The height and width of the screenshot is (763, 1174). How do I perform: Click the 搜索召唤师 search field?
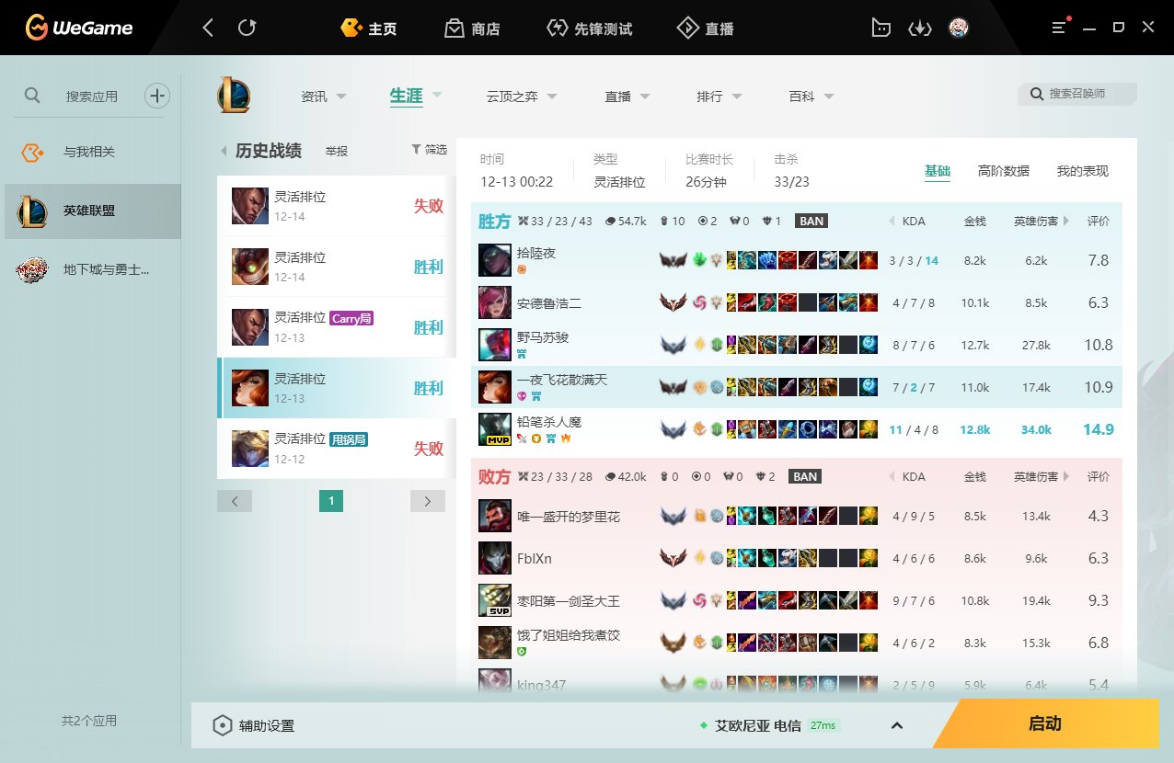point(1077,94)
